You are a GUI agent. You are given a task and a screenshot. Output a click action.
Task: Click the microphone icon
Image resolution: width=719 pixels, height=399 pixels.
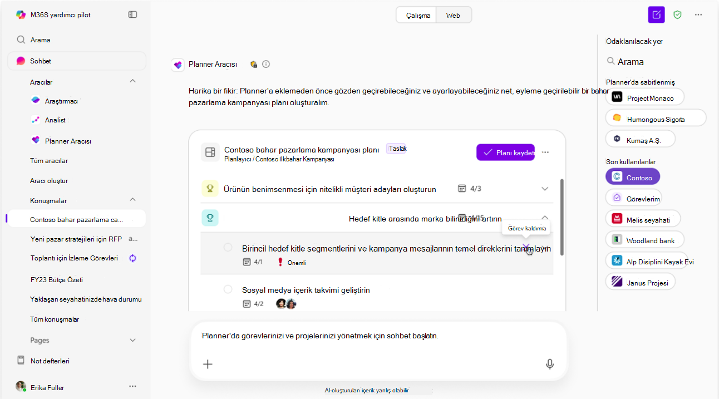550,364
